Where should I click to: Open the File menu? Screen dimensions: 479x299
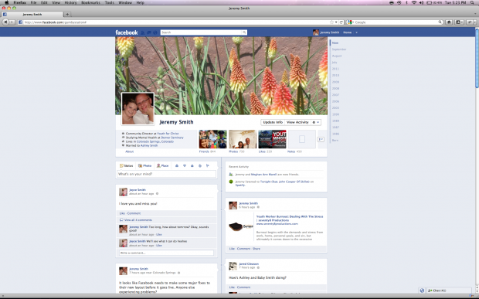click(33, 2)
